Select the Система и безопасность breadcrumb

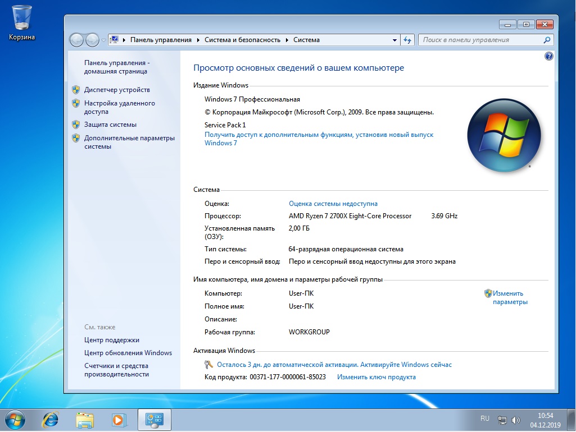coord(242,40)
